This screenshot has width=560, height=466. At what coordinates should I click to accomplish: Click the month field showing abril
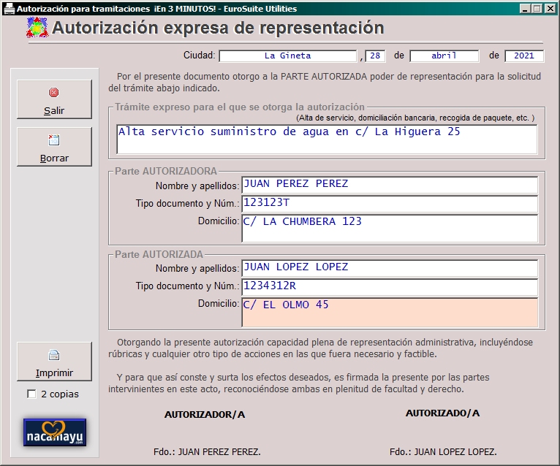[x=444, y=56]
